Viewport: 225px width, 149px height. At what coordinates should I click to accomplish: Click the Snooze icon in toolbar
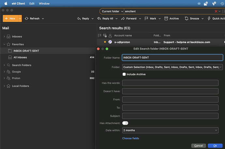pos(187,19)
